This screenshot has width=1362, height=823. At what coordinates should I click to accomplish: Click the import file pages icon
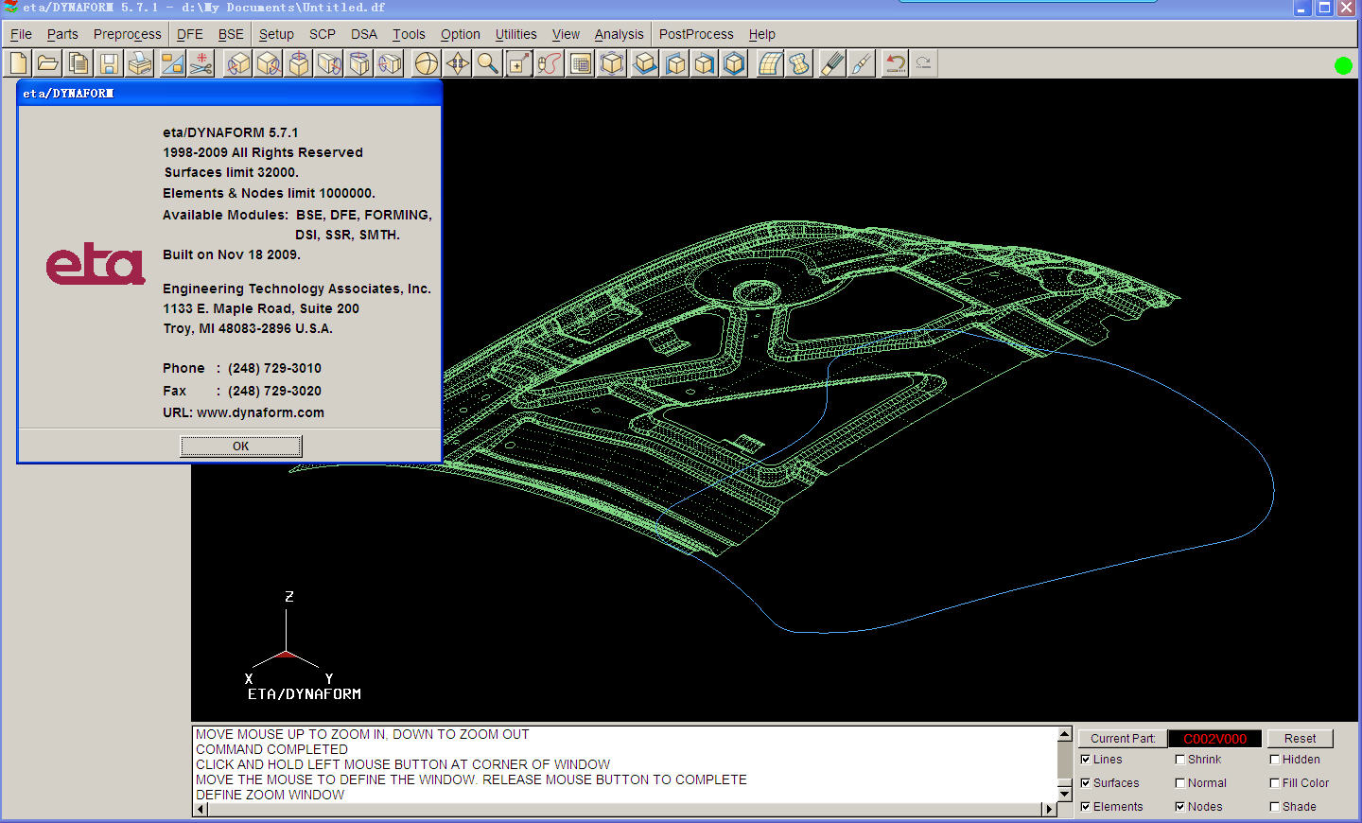(x=79, y=63)
